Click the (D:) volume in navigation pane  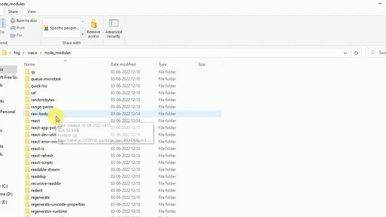click(6, 194)
